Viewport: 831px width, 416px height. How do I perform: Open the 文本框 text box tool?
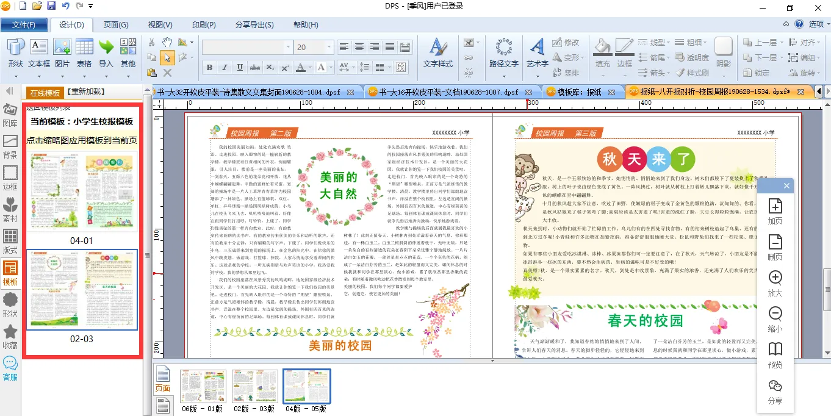(x=39, y=53)
